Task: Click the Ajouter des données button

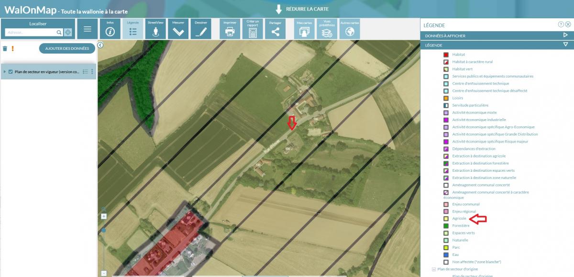Action: click(x=67, y=48)
